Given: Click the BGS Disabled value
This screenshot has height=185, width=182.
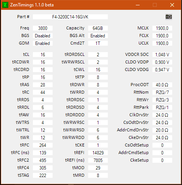Looking at the screenshot, I should [43, 35].
